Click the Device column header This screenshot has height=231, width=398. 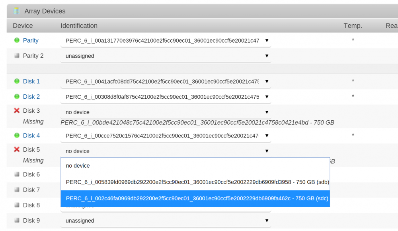pos(23,25)
